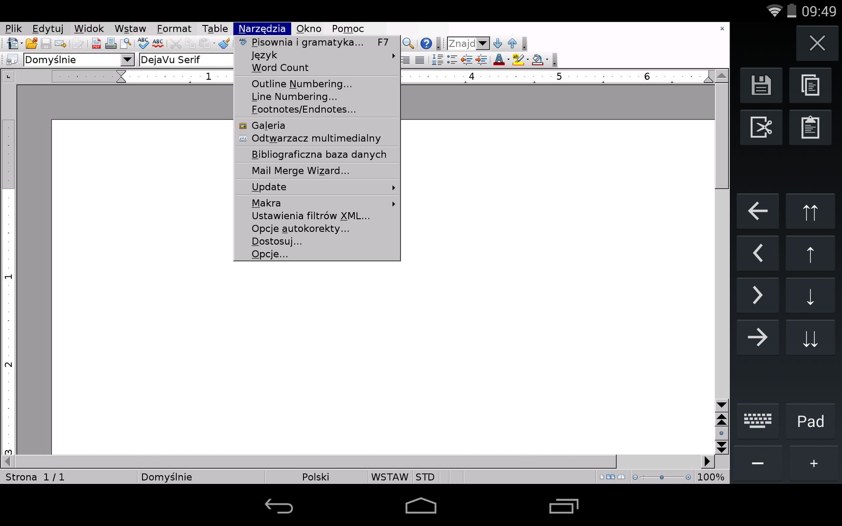Viewport: 842px width, 526px height.
Task: Toggle on-screen keyboard button
Action: (x=757, y=421)
